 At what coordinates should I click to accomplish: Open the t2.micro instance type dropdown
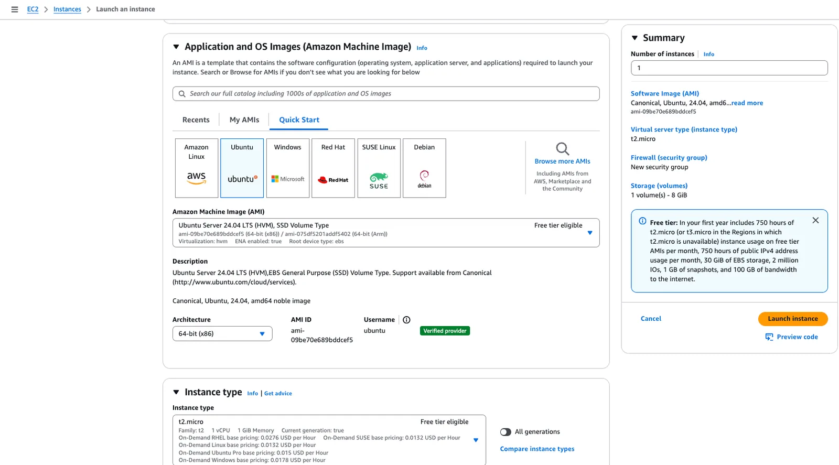point(329,440)
